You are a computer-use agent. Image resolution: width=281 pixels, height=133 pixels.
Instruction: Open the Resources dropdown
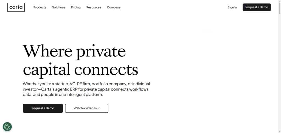[94, 7]
